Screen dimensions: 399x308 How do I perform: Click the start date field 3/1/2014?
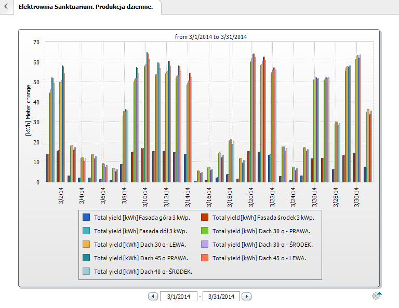(179, 297)
